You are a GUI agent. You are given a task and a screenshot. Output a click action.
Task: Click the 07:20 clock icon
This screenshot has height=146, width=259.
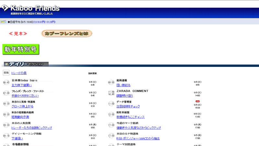(6, 93)
